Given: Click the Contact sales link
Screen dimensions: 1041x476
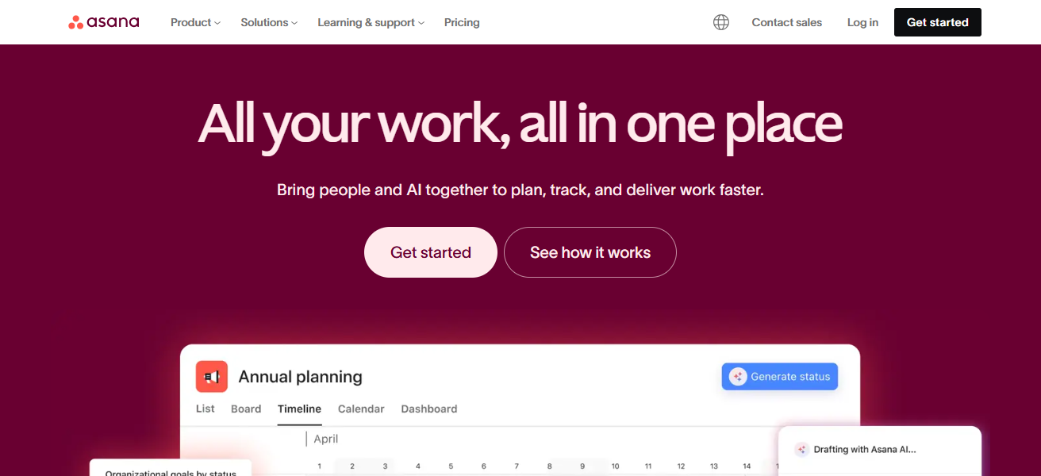Looking at the screenshot, I should pyautogui.click(x=787, y=22).
